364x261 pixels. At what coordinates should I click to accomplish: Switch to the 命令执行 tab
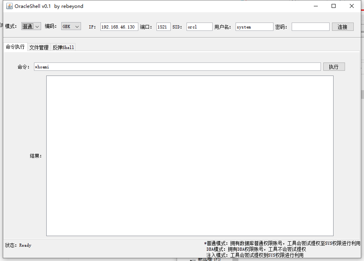[15, 47]
